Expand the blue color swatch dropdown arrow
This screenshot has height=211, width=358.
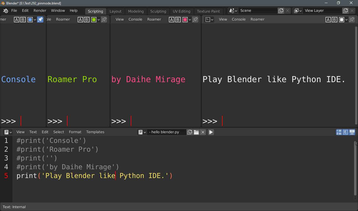pos(35,20)
